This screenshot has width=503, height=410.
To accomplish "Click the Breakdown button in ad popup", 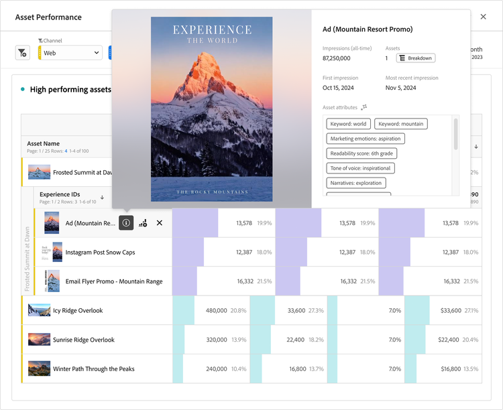I will pyautogui.click(x=416, y=58).
